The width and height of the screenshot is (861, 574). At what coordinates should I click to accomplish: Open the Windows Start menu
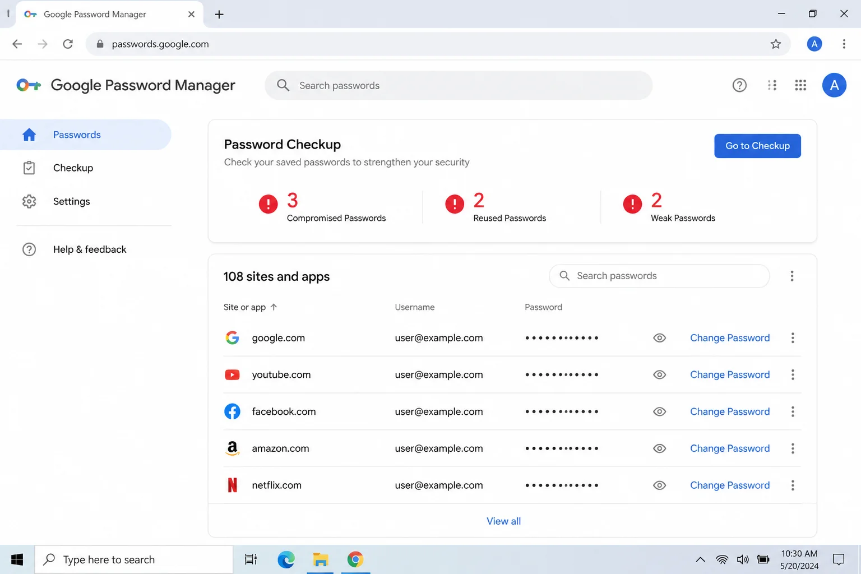point(17,559)
